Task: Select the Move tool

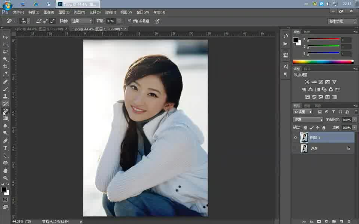Action: pos(5,37)
